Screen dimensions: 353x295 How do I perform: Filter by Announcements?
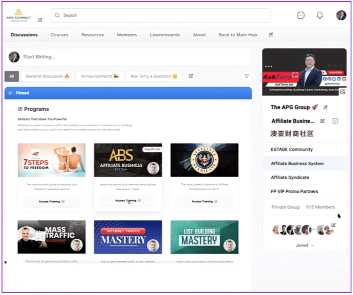click(x=100, y=76)
